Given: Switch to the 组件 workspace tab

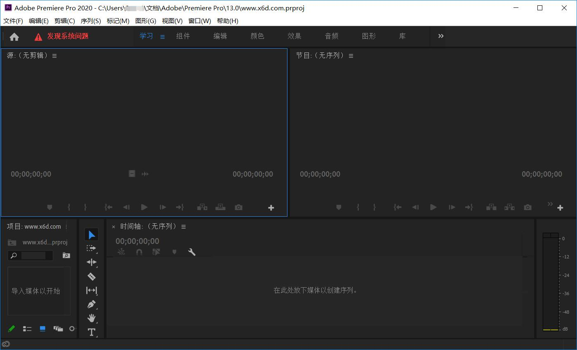Looking at the screenshot, I should pyautogui.click(x=183, y=36).
